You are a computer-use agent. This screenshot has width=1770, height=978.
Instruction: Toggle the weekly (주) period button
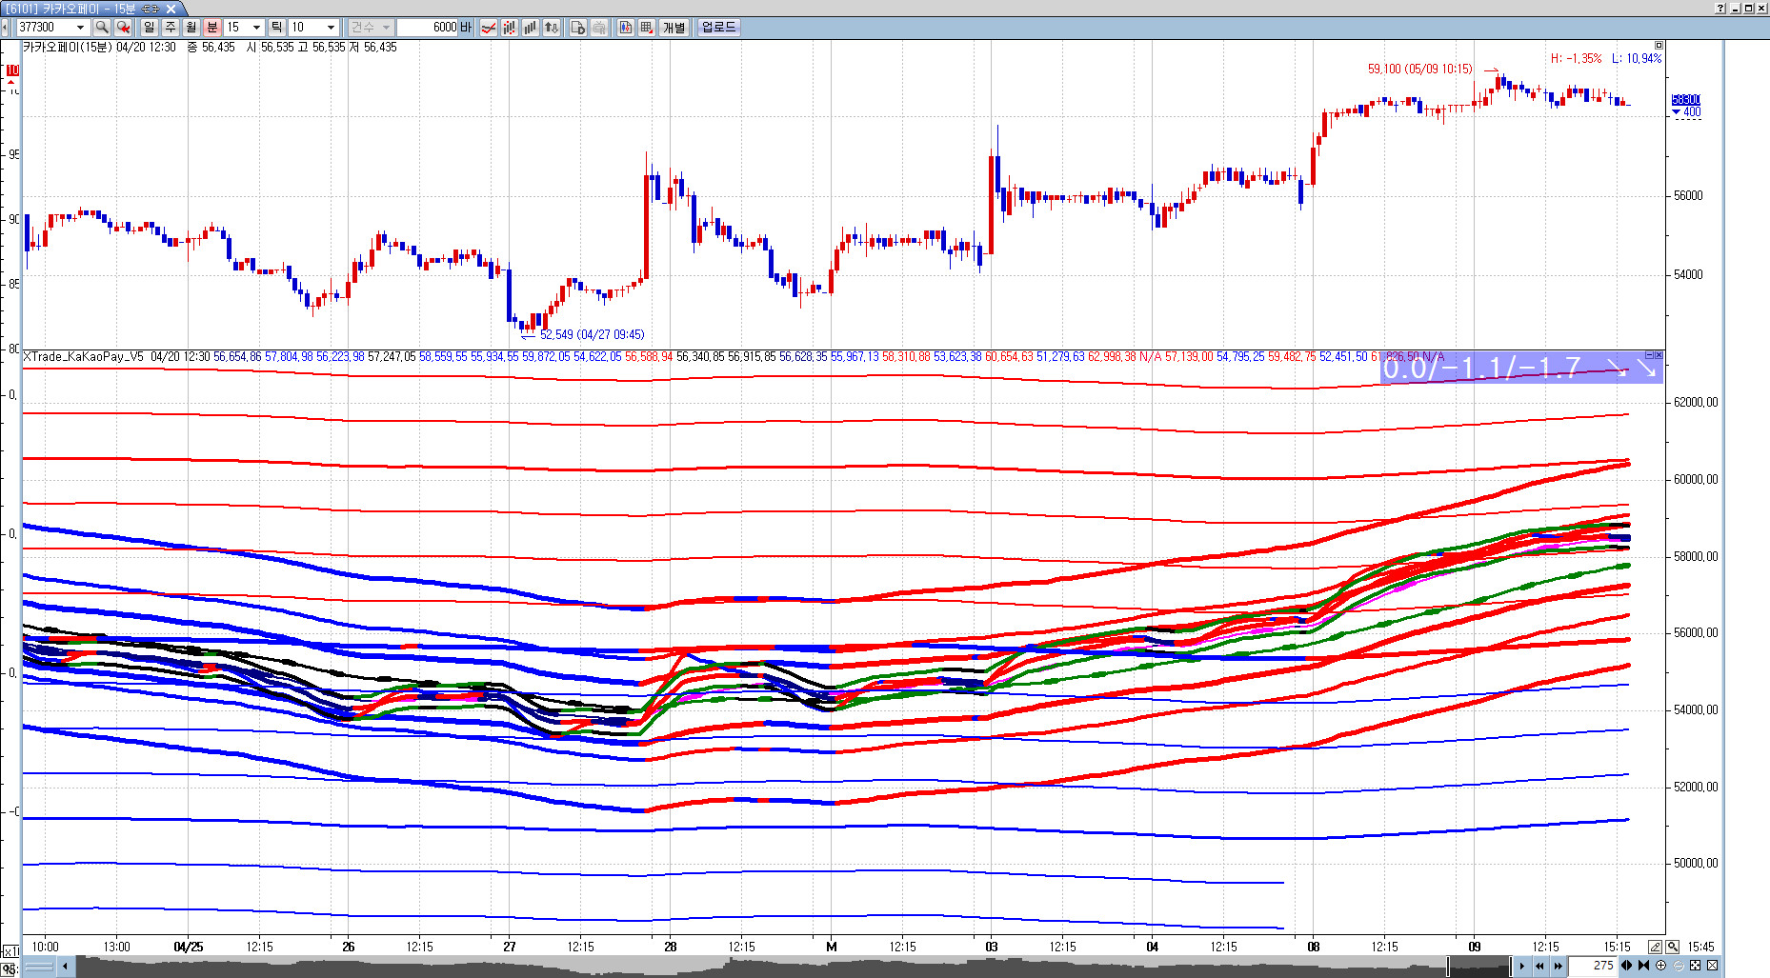(171, 28)
